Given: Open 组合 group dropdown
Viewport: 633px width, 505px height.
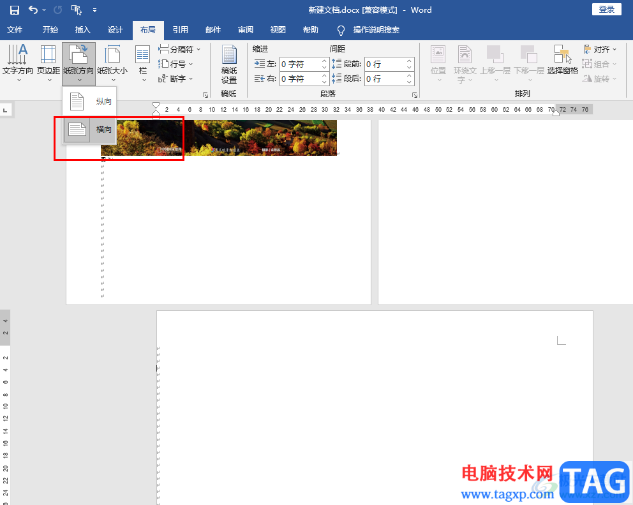Looking at the screenshot, I should (x=600, y=64).
